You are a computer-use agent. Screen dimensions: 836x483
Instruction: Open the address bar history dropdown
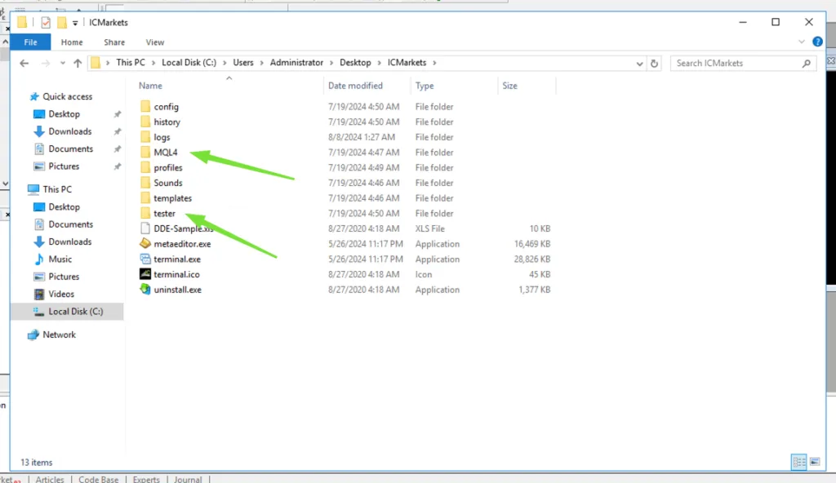[x=638, y=64]
